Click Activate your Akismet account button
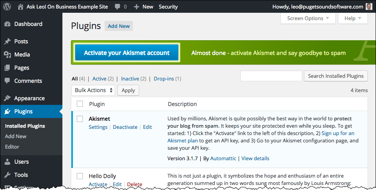The height and width of the screenshot is (190, 376). tap(127, 53)
